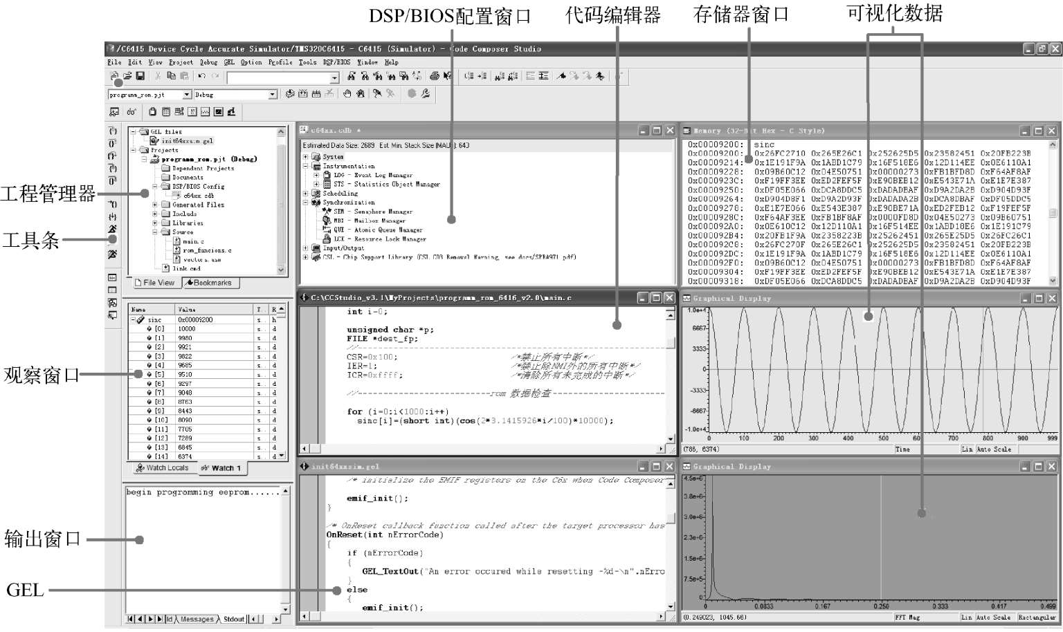Save the file using the floppy disk icon
The width and height of the screenshot is (1063, 632).
point(140,76)
